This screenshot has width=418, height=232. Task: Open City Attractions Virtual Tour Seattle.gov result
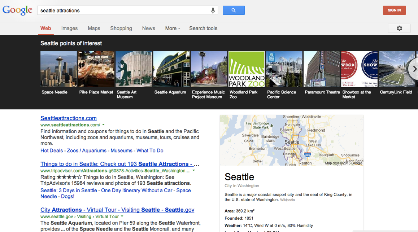117,210
